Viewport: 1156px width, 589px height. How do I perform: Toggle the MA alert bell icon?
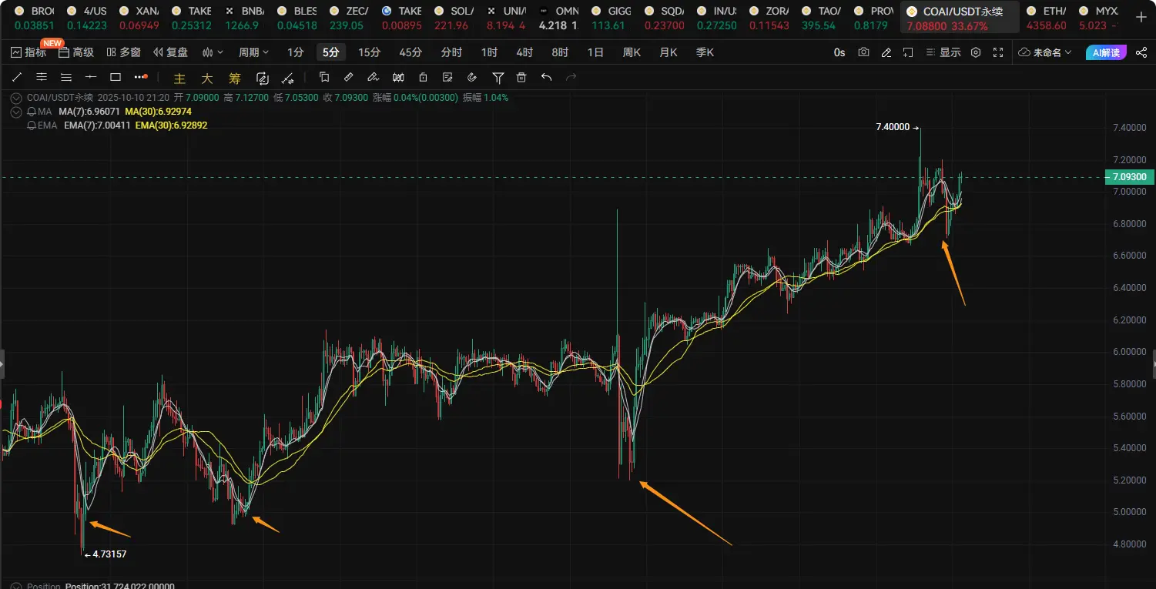tap(32, 112)
